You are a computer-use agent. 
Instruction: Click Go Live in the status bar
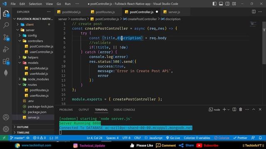click(x=173, y=138)
